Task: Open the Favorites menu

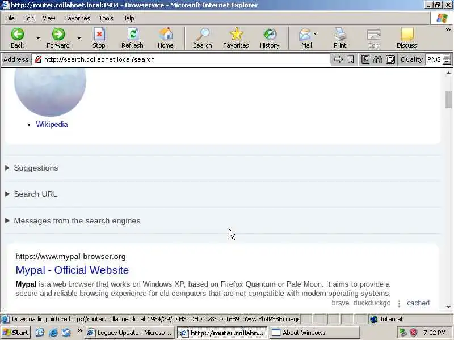Action: point(77,18)
